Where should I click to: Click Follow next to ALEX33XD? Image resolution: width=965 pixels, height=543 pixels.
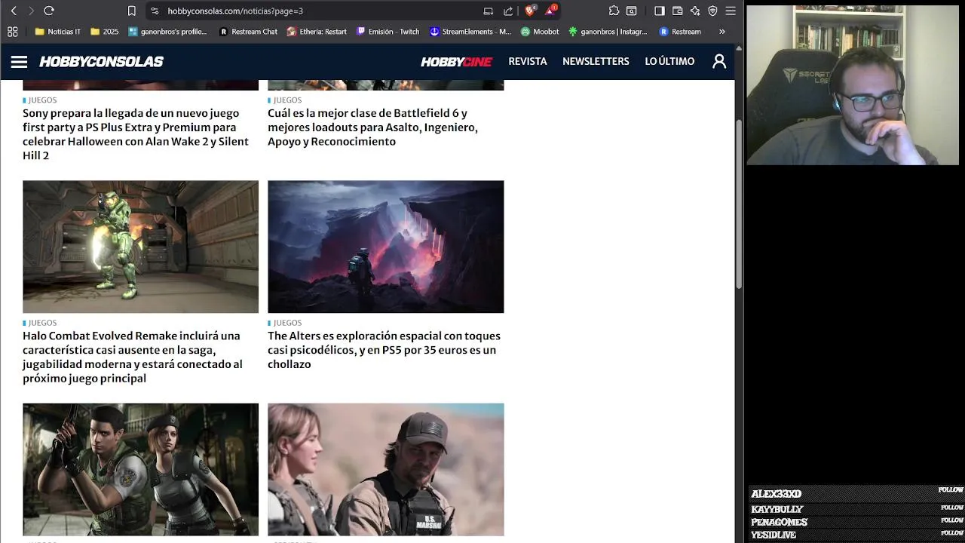coord(951,490)
